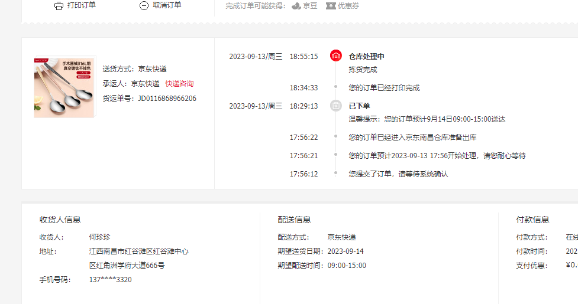This screenshot has height=304, width=578.
Task: Click the 京豆 bean icon
Action: tap(296, 6)
